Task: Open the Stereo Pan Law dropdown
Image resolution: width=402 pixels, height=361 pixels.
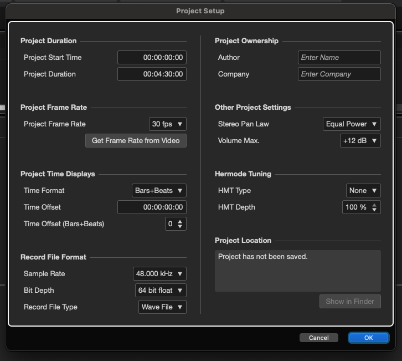Action: (352, 124)
